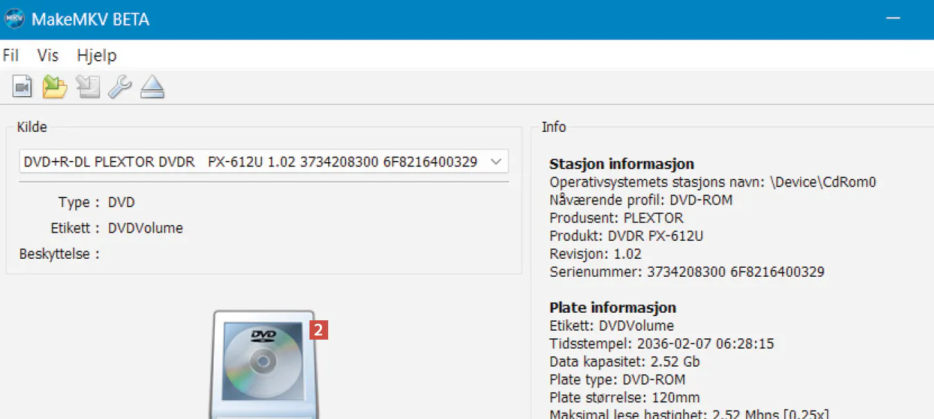Click the large DVD drive button to open the disc
This screenshot has height=419, width=934.
coord(265,364)
